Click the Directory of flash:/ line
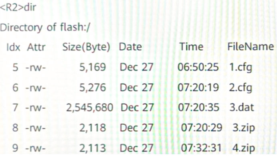 click(x=45, y=28)
